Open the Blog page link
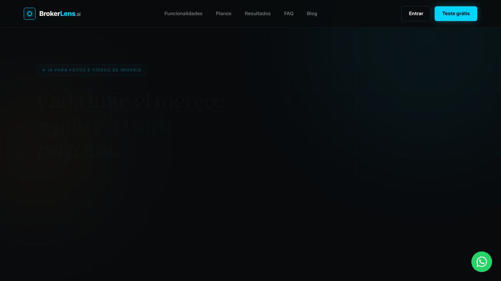Viewport: 501px width, 281px height. click(312, 14)
